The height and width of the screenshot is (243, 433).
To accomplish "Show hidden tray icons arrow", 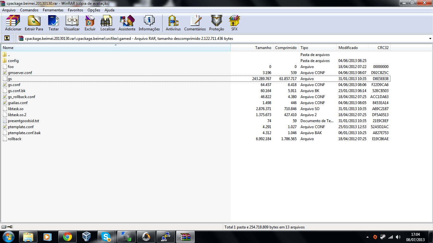I will point(367,237).
